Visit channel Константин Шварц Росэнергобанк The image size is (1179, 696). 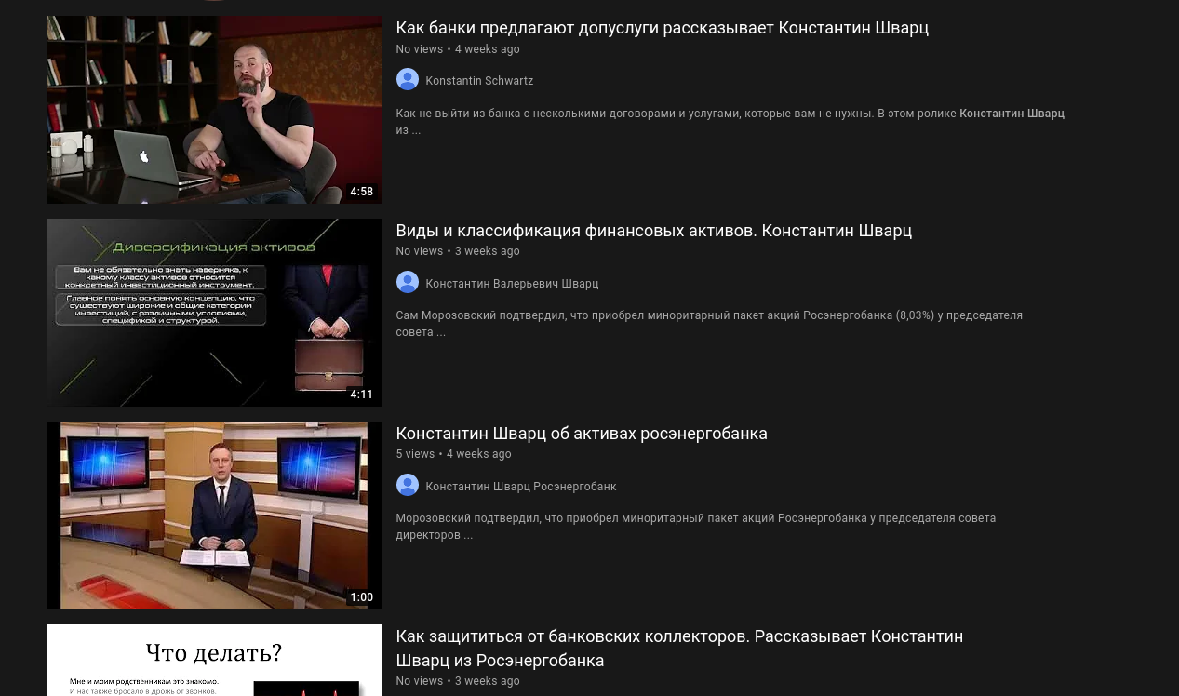point(521,487)
